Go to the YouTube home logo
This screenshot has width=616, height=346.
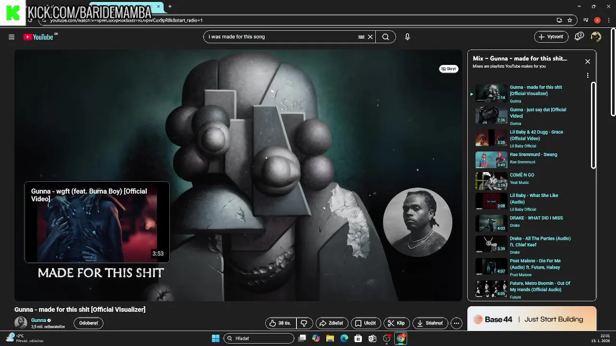[x=38, y=37]
